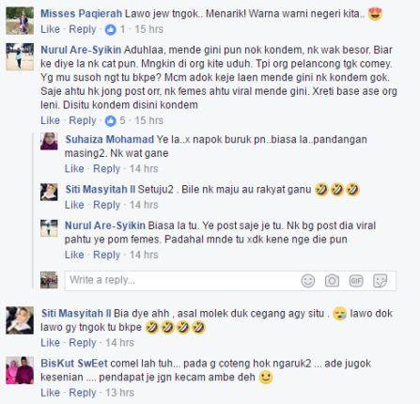Click the 13 hrs timestamp
This screenshot has width=420, height=404.
pyautogui.click(x=119, y=393)
